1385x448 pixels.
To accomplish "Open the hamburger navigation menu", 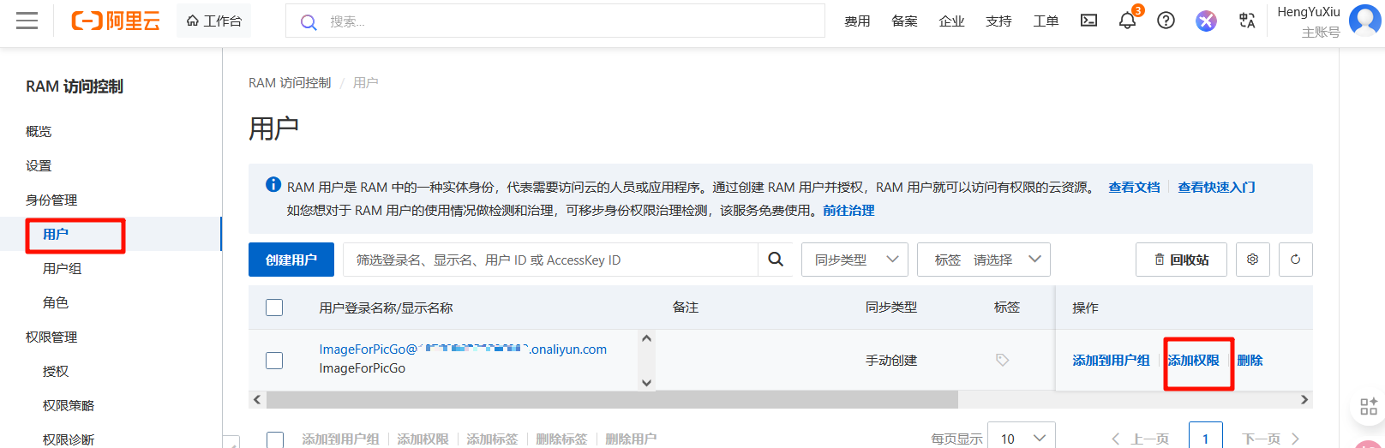I will pos(27,21).
